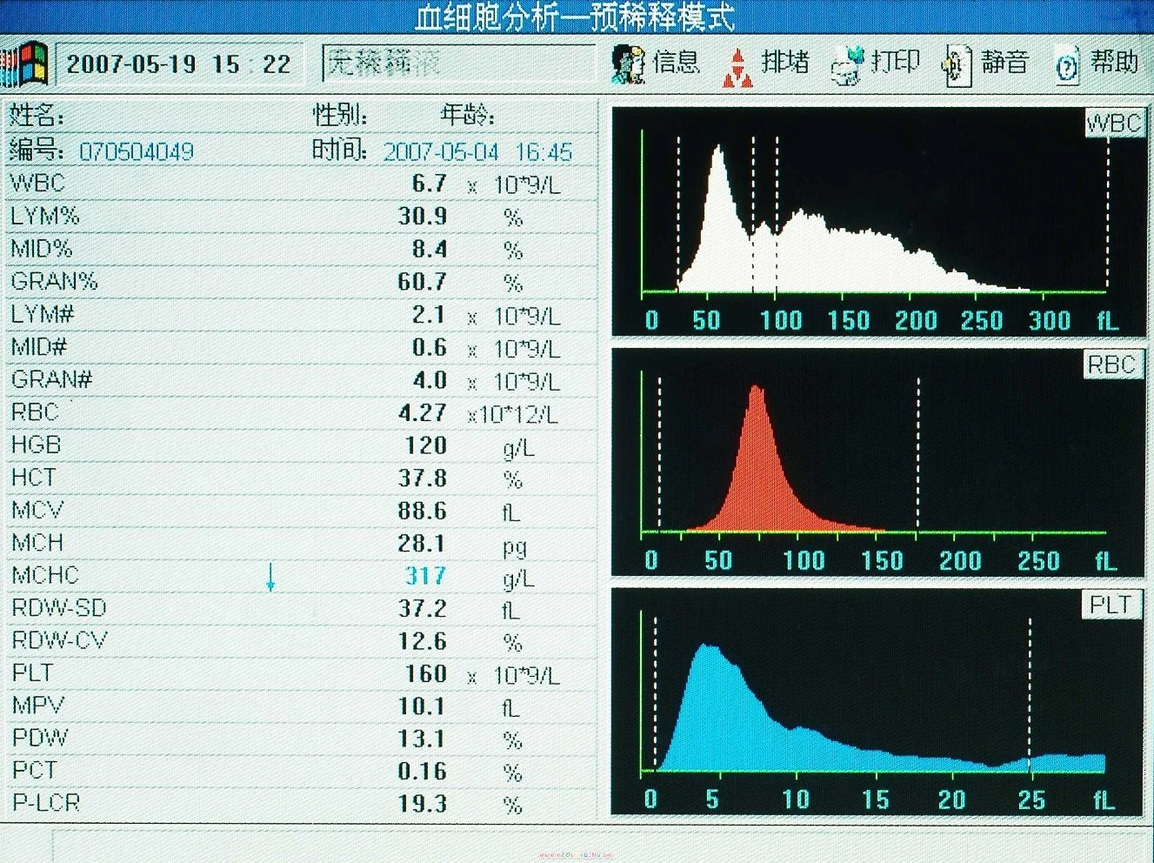Click the 无稀释液 status field
The image size is (1154, 863).
point(458,64)
